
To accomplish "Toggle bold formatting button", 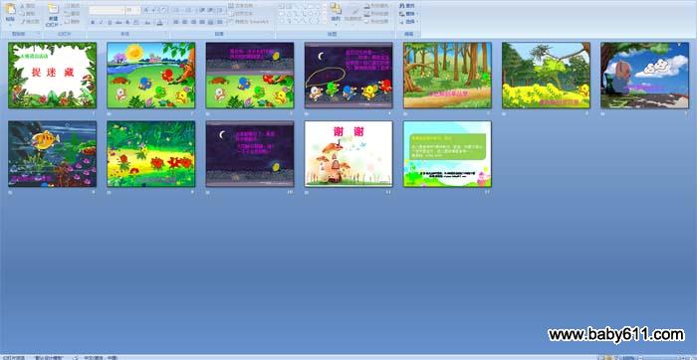I will pos(93,22).
